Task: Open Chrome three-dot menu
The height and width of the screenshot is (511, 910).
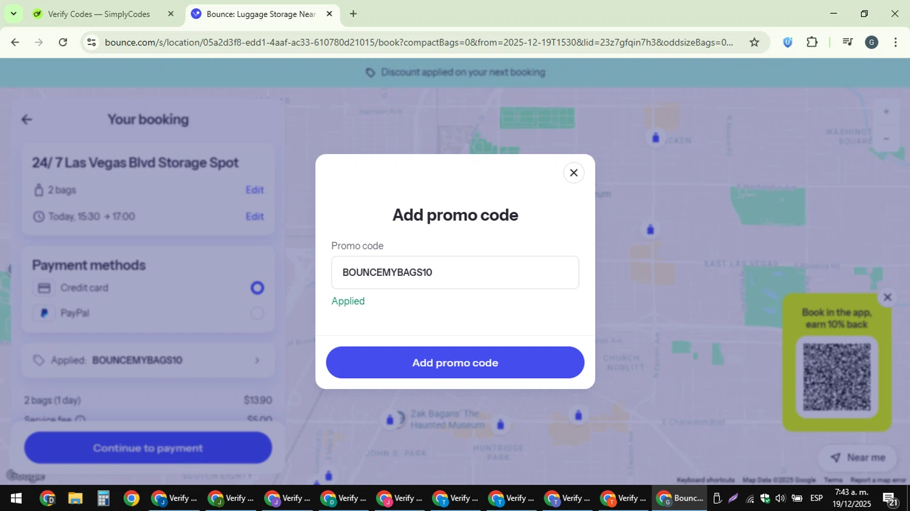Action: click(x=895, y=42)
